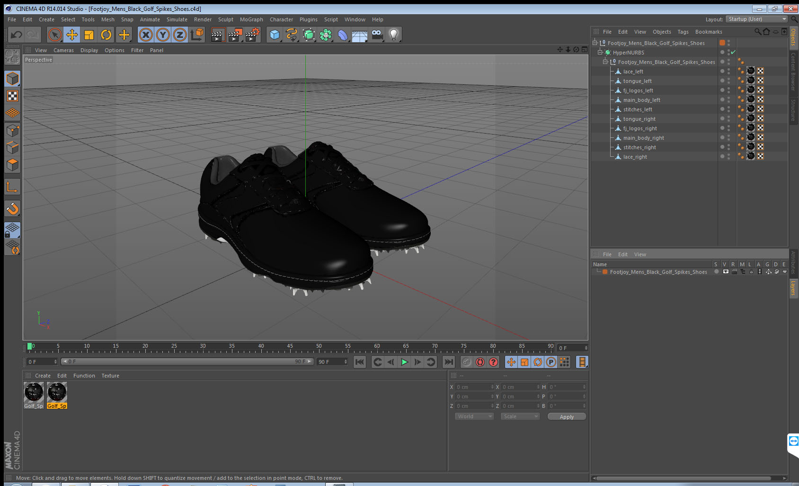799x486 pixels.
Task: Click material tag on main_body_left
Action: (750, 99)
